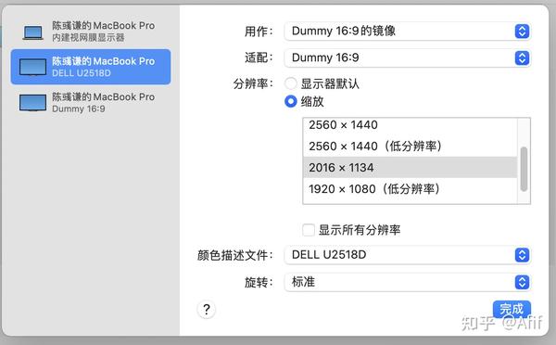
Task: Open the 旋转 dropdown showing 标准
Action: tap(407, 282)
